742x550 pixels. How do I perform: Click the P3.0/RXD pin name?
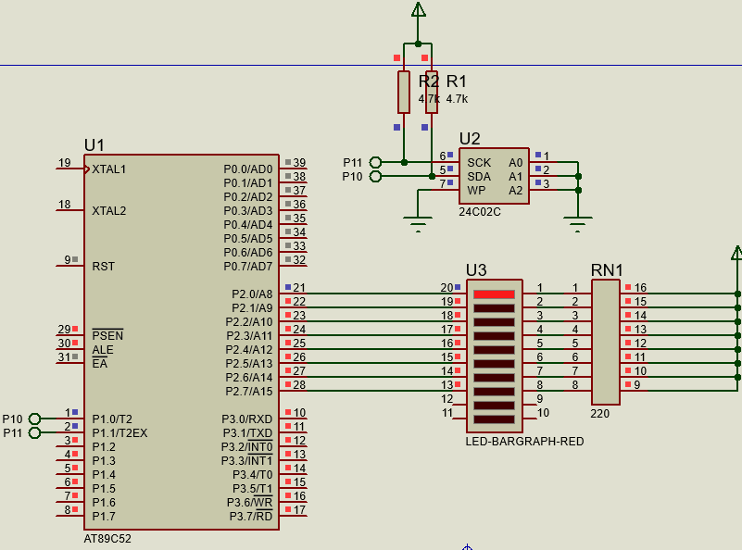click(247, 419)
